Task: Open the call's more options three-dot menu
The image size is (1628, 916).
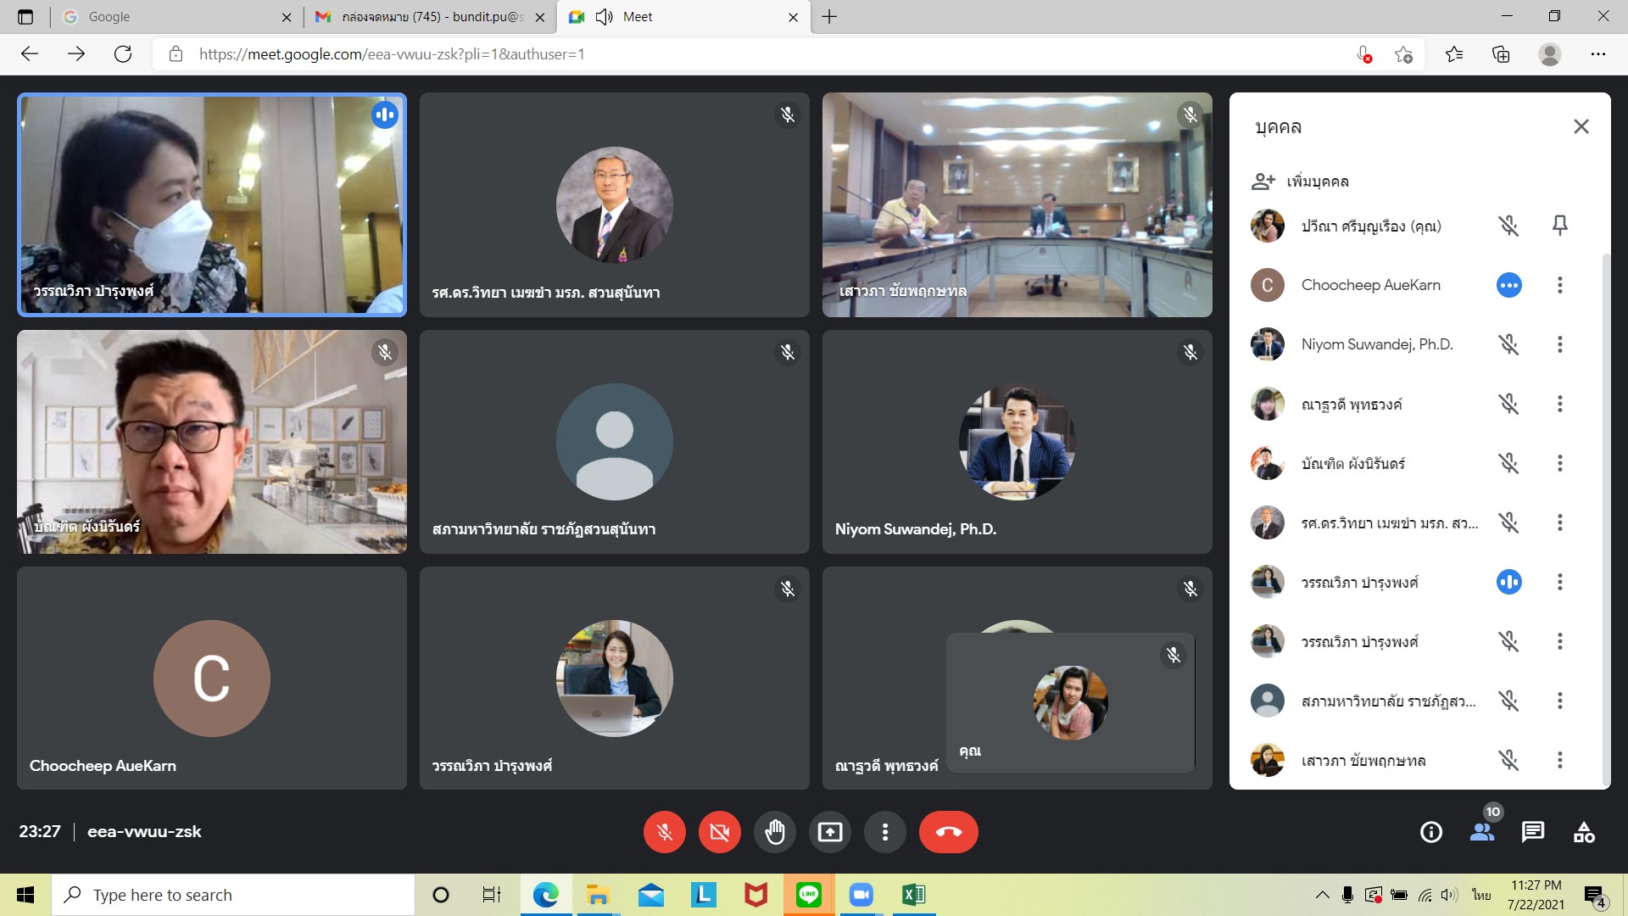Action: pos(884,832)
